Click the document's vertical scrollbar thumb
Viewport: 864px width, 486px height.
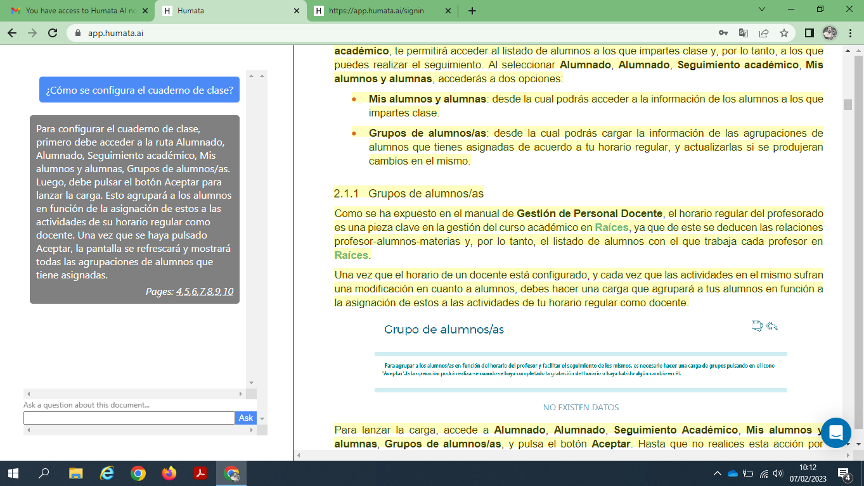(848, 105)
